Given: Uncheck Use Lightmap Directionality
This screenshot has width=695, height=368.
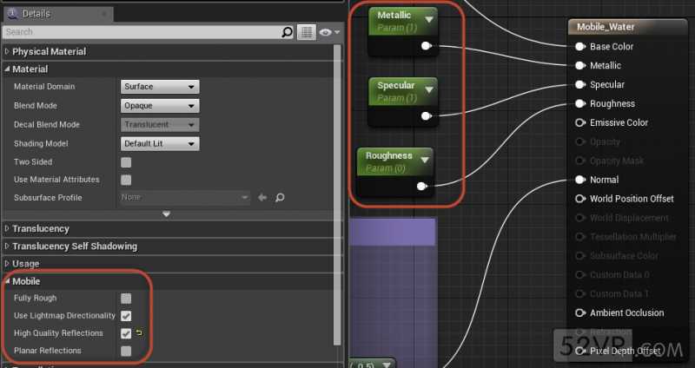Looking at the screenshot, I should point(126,316).
